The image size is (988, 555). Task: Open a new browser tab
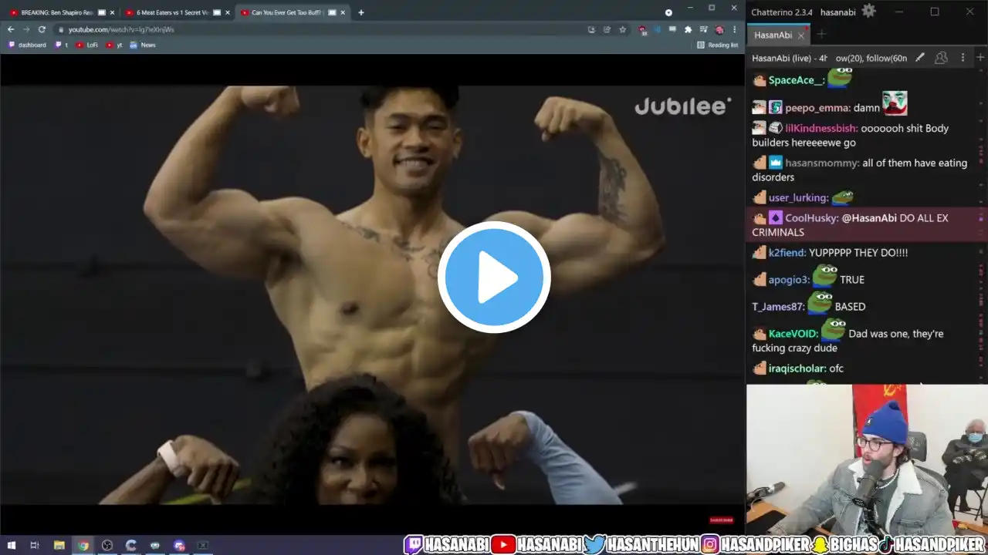click(361, 12)
